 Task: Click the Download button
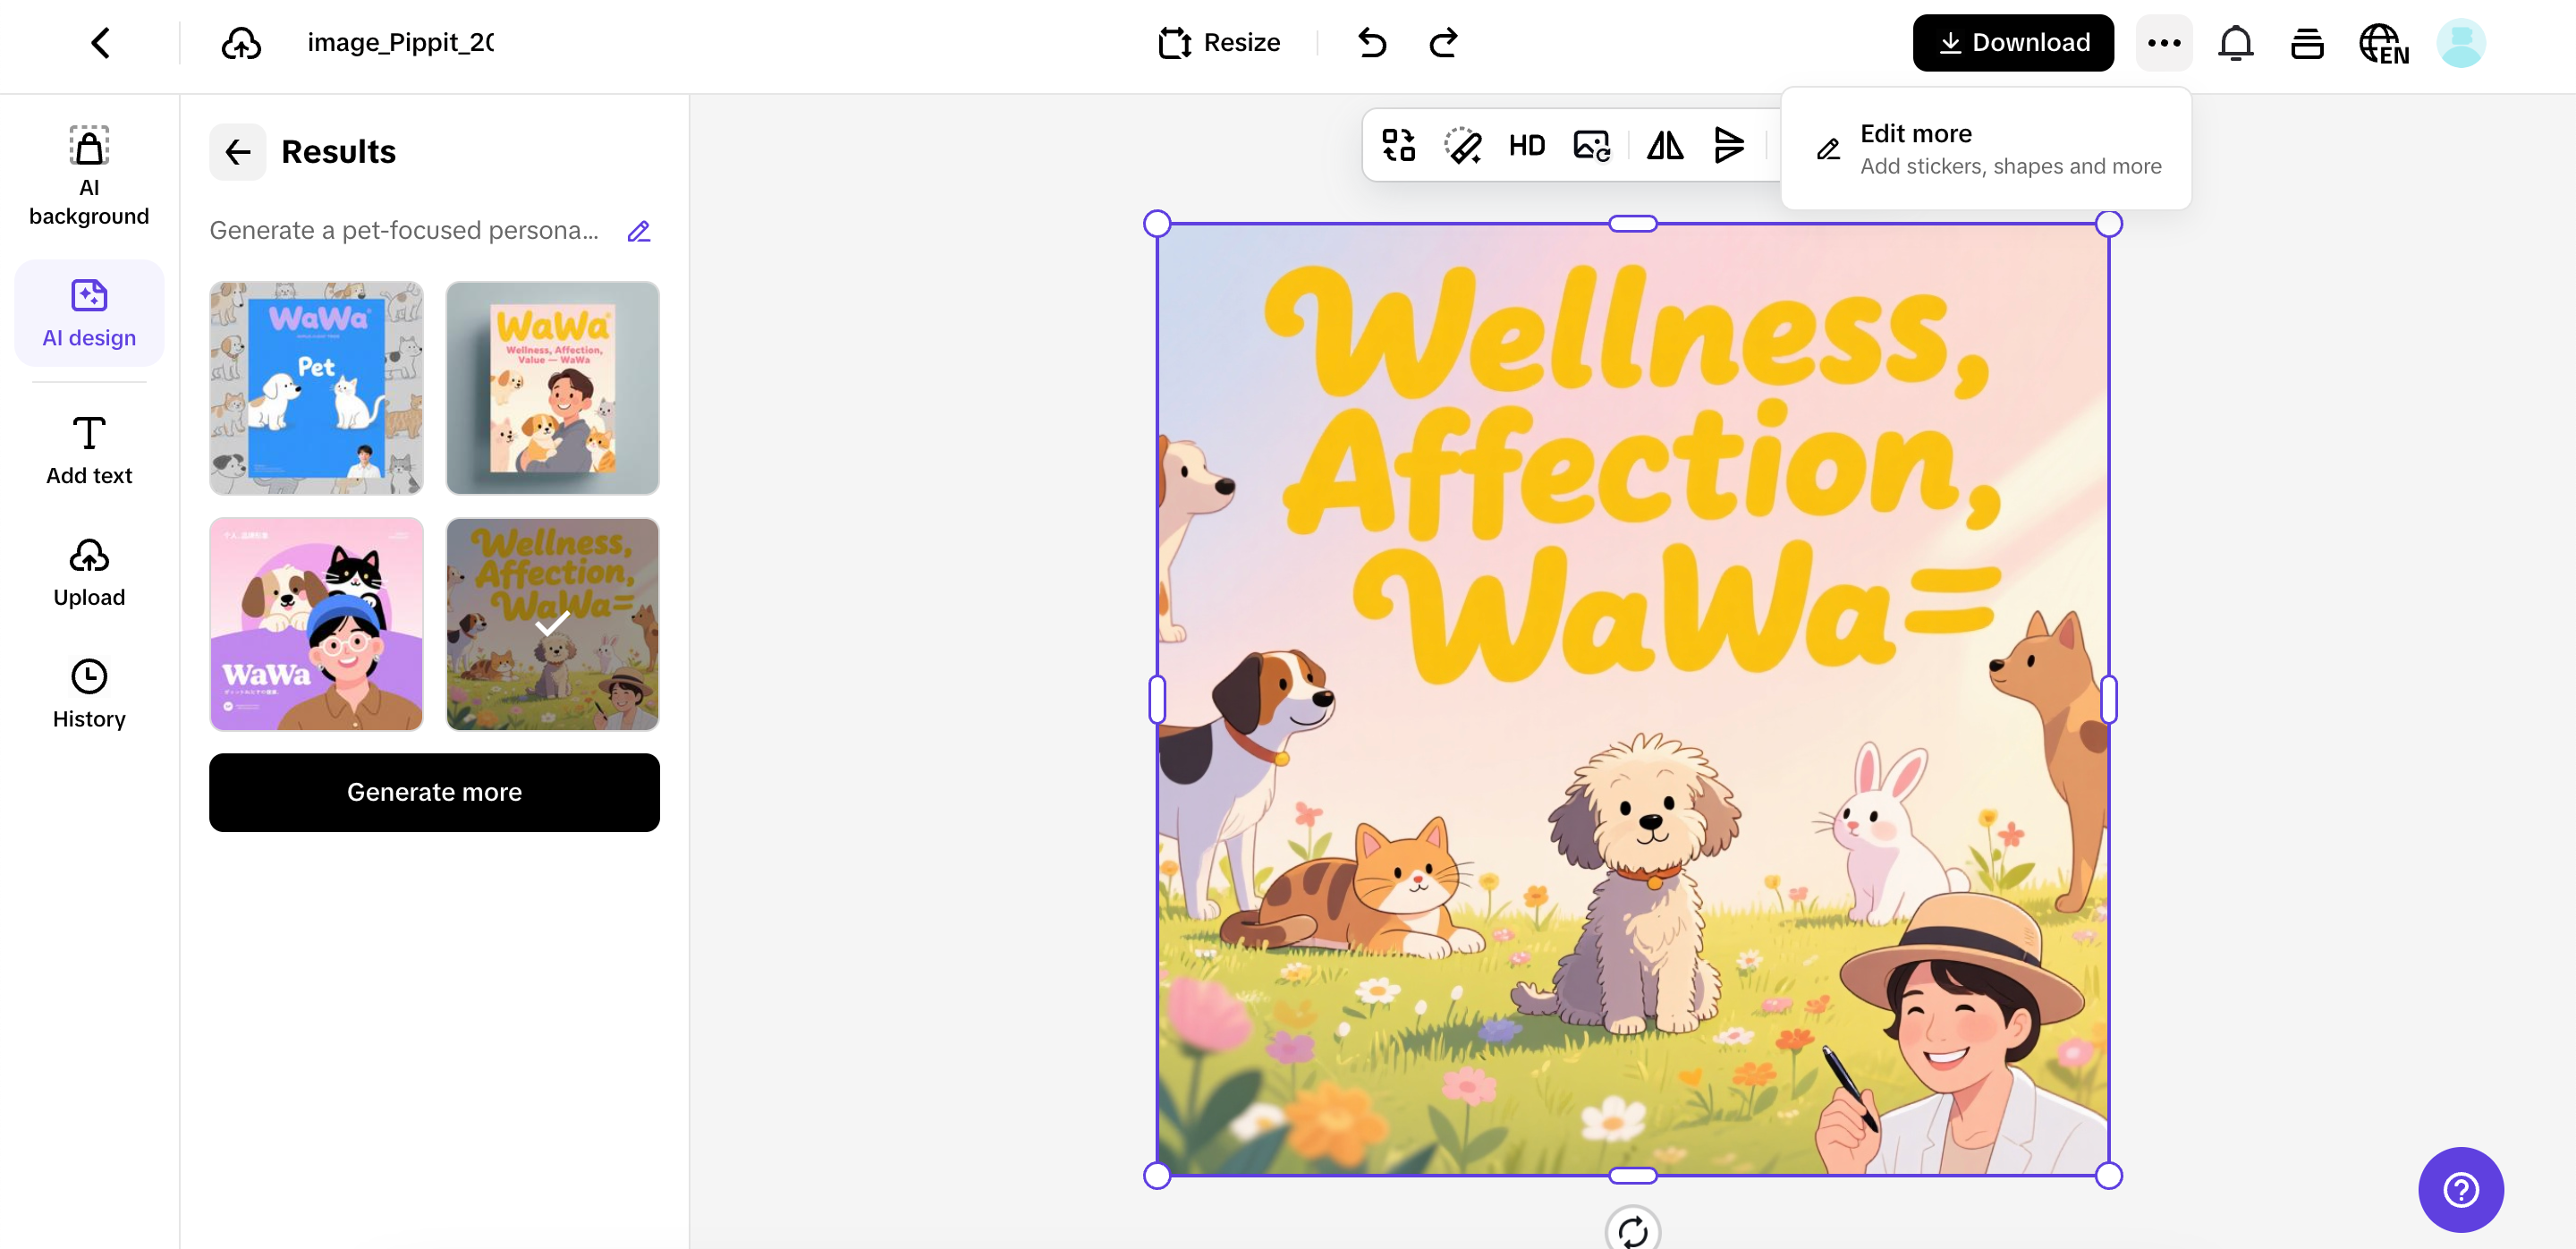[x=2013, y=43]
